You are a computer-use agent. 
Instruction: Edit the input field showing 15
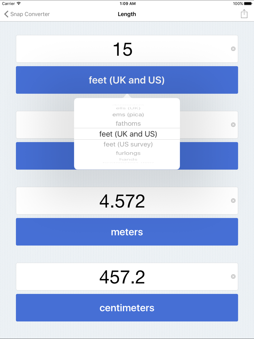tap(123, 49)
